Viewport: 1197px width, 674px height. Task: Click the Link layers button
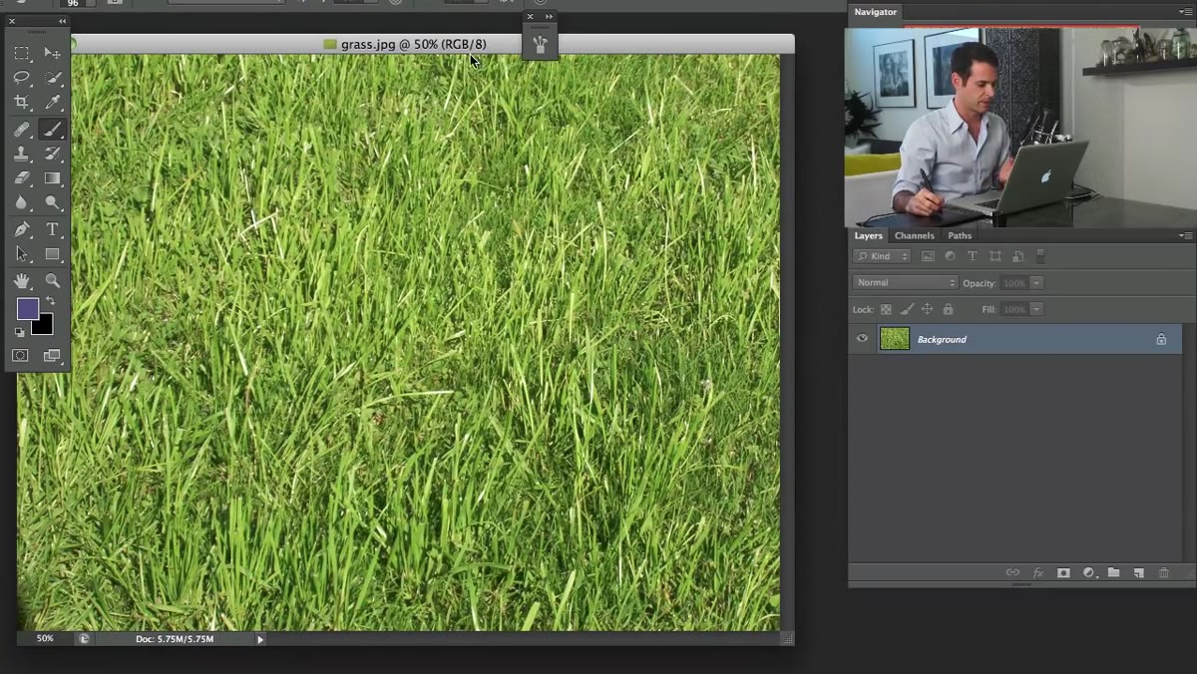(1012, 573)
